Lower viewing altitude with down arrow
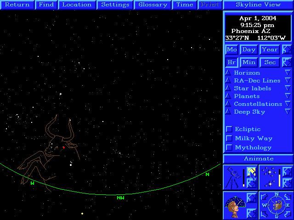This screenshot has width=294, height=220. [x=251, y=213]
